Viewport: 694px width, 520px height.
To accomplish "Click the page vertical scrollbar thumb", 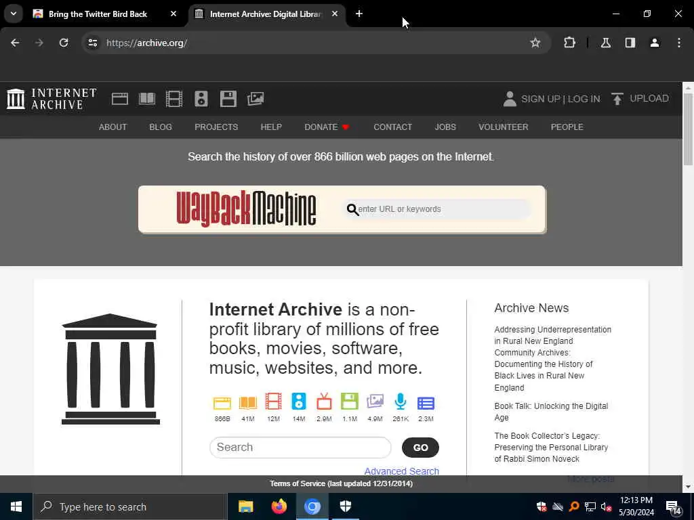I will click(688, 129).
